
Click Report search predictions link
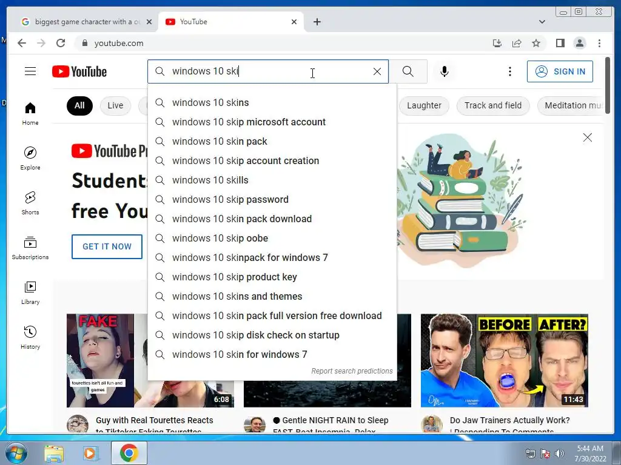click(x=352, y=371)
